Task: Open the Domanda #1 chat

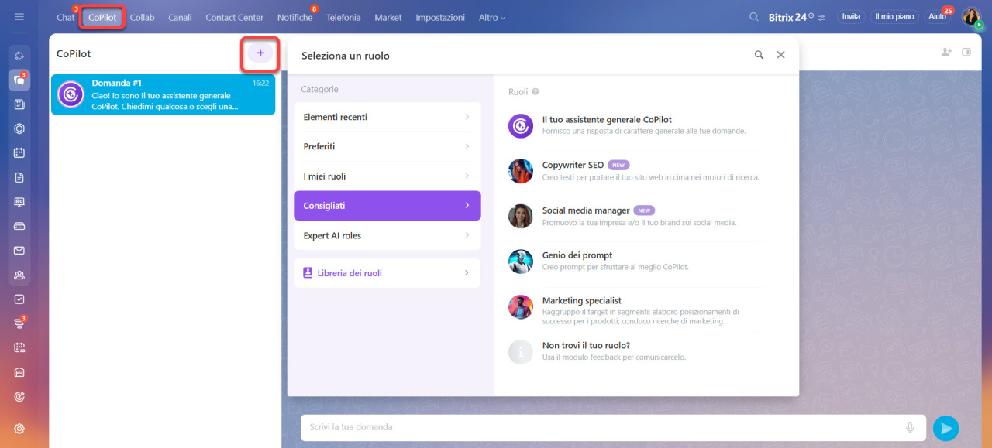Action: point(163,94)
